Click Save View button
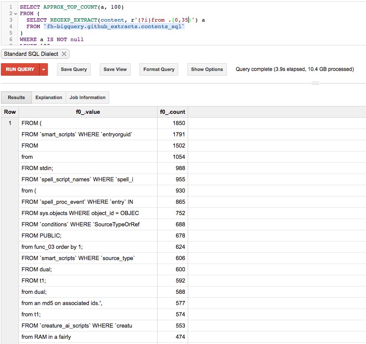366x344 pixels. click(x=115, y=70)
